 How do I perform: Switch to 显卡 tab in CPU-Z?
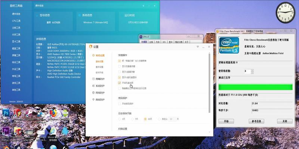(170, 42)
